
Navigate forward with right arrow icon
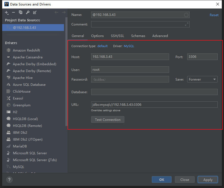(x=64, y=12)
